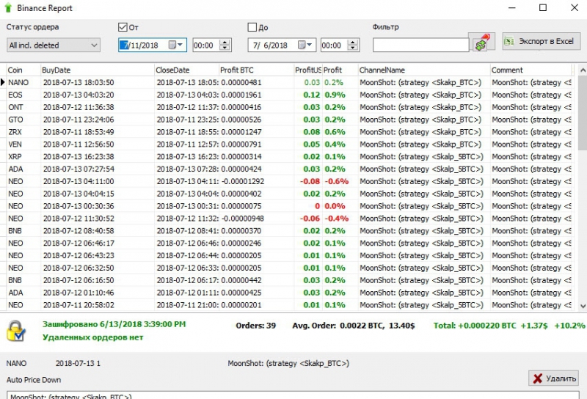Viewport: 587px width, 399px height.
Task: Click Зашифровано 6/13/2018 status text
Action: click(x=114, y=324)
